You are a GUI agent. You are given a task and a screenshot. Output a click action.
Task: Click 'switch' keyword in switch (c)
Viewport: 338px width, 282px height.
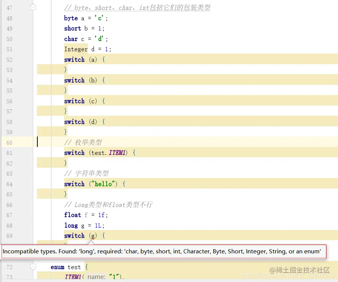click(x=74, y=101)
